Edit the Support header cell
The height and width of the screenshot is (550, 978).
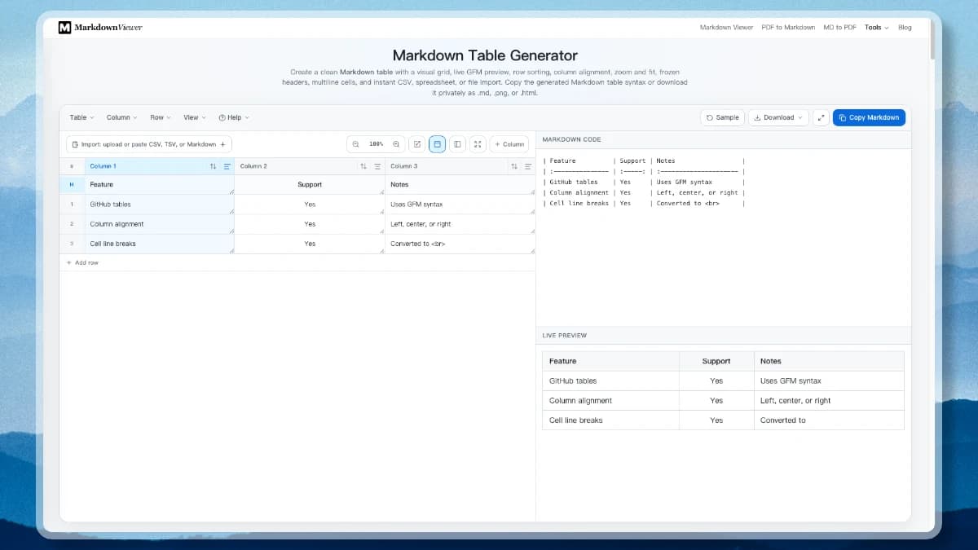pos(310,185)
